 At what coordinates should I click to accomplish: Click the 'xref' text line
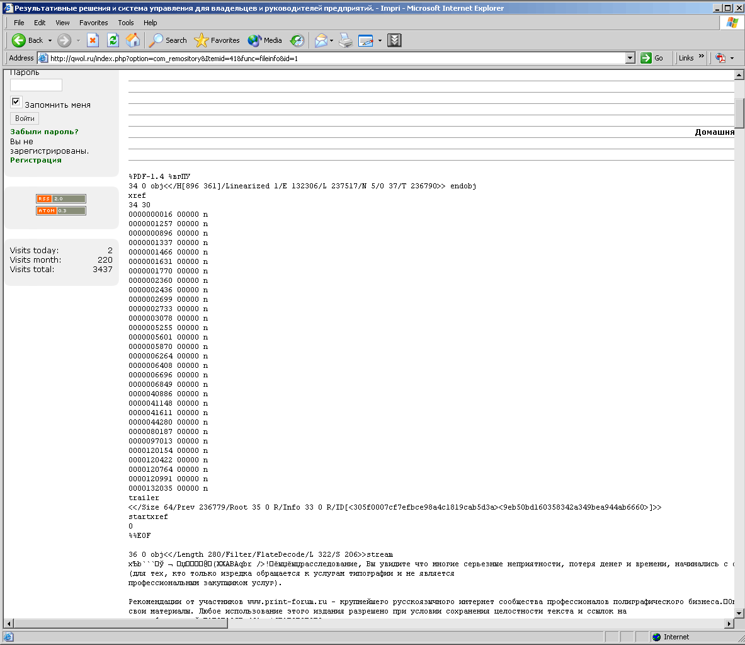[137, 195]
